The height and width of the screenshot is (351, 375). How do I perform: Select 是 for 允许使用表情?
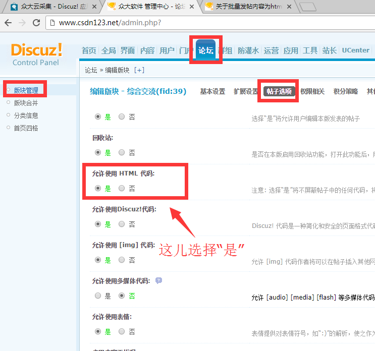click(x=98, y=332)
